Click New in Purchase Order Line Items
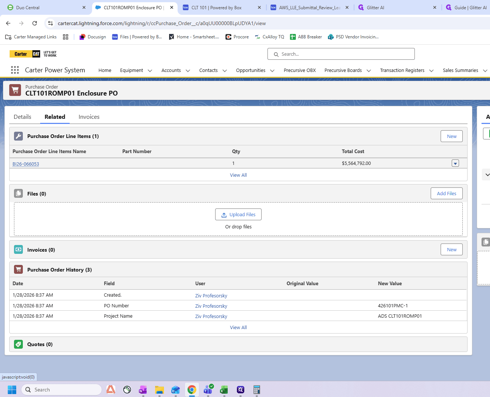Screen dimensions: 490x397 pyautogui.click(x=452, y=136)
